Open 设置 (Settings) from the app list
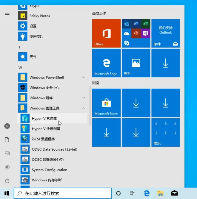197x199 pixels. pyautogui.click(x=52, y=26)
